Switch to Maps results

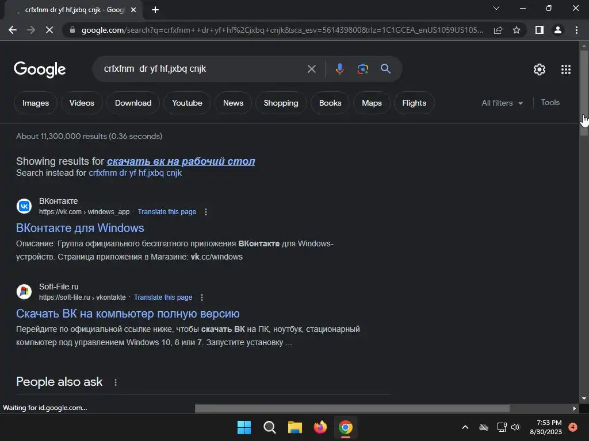click(x=372, y=103)
